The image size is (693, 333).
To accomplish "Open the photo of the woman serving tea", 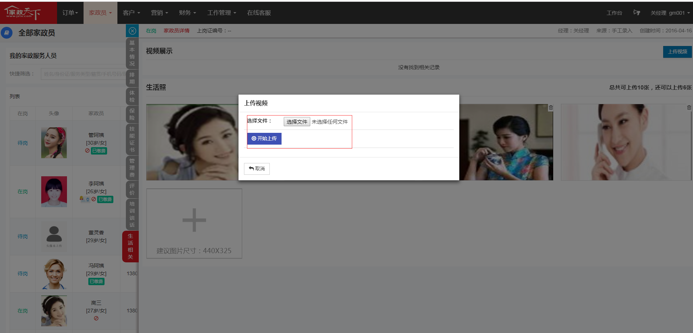I will tap(506, 142).
